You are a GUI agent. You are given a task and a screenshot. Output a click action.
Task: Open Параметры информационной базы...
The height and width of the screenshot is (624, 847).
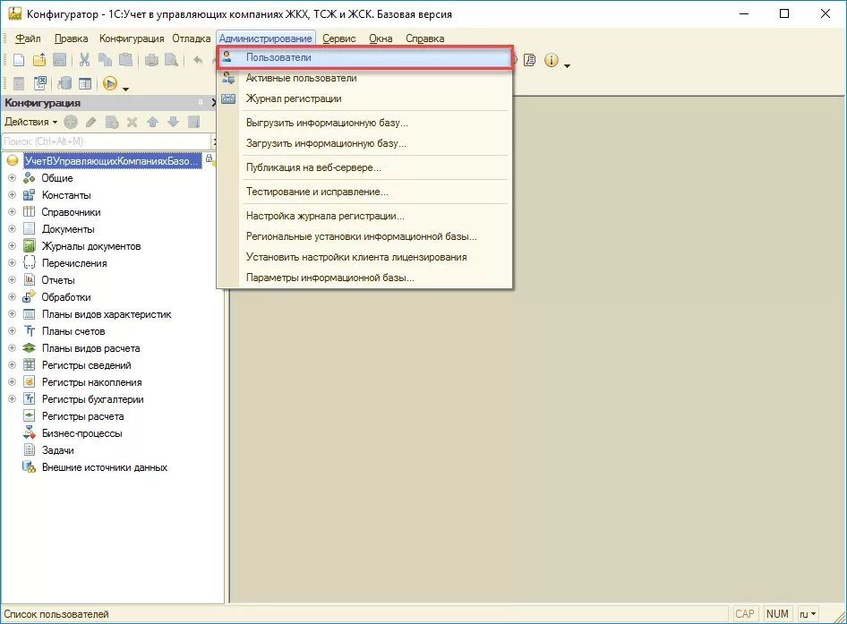pyautogui.click(x=364, y=278)
